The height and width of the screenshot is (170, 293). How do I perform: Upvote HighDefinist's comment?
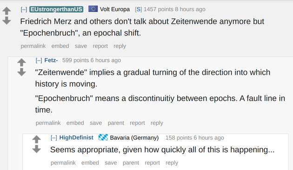click(x=36, y=139)
